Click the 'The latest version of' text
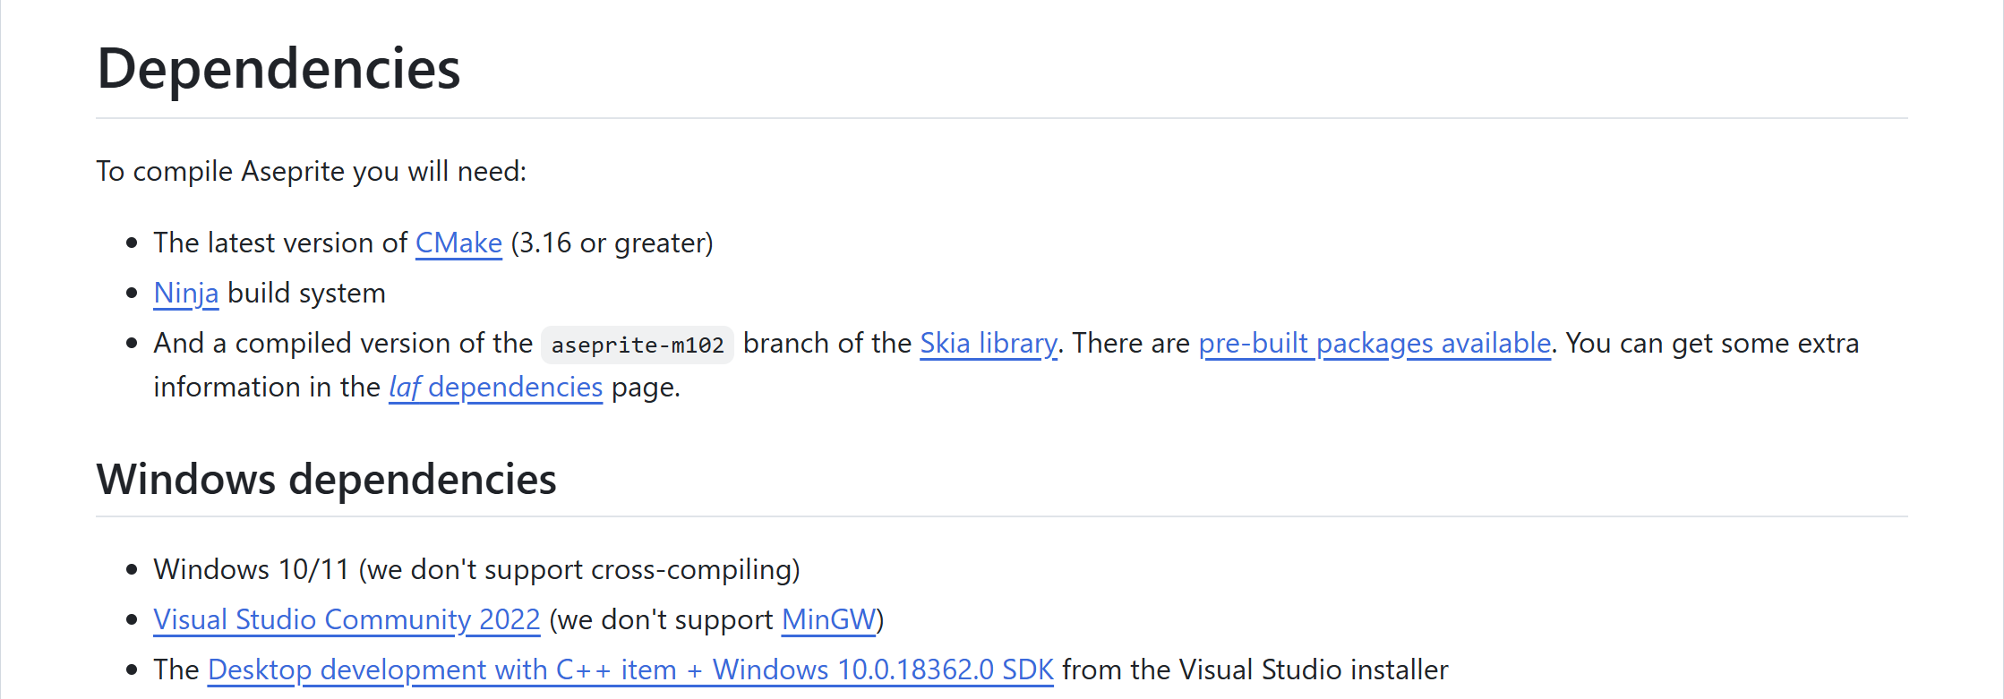The width and height of the screenshot is (2004, 699). [x=279, y=243]
